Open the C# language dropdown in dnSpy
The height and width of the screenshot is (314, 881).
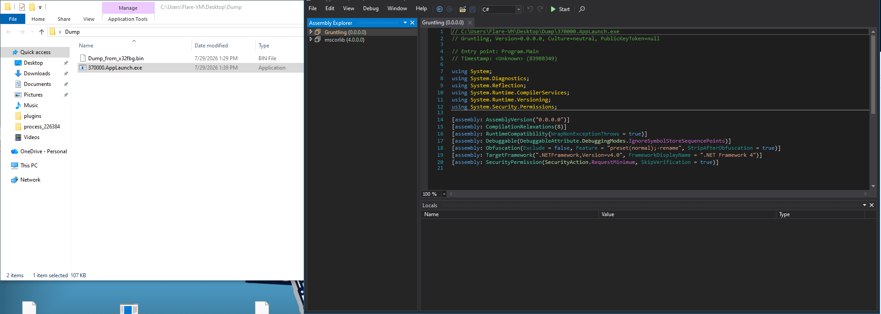[518, 9]
